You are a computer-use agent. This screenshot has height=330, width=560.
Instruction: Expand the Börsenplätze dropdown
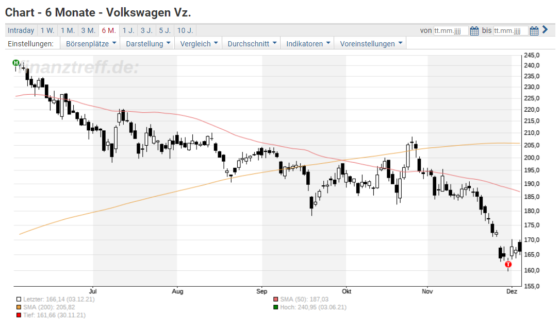(91, 44)
